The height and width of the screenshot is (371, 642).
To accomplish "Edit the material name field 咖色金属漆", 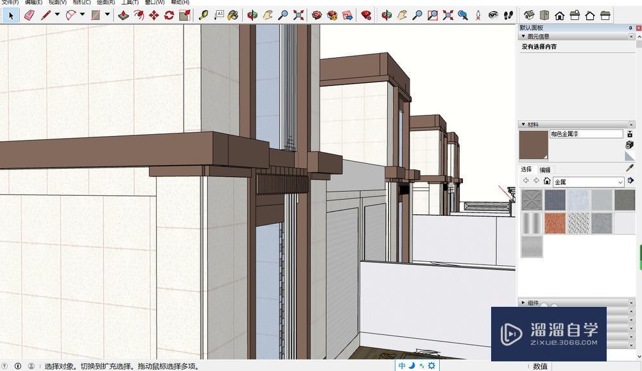I will [x=586, y=134].
